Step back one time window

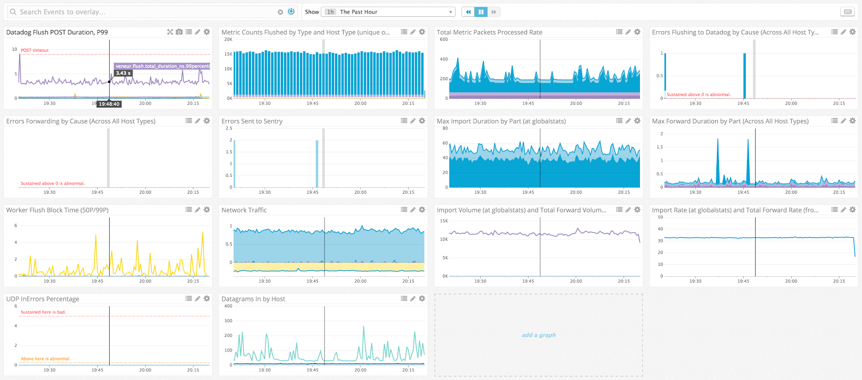pyautogui.click(x=468, y=12)
